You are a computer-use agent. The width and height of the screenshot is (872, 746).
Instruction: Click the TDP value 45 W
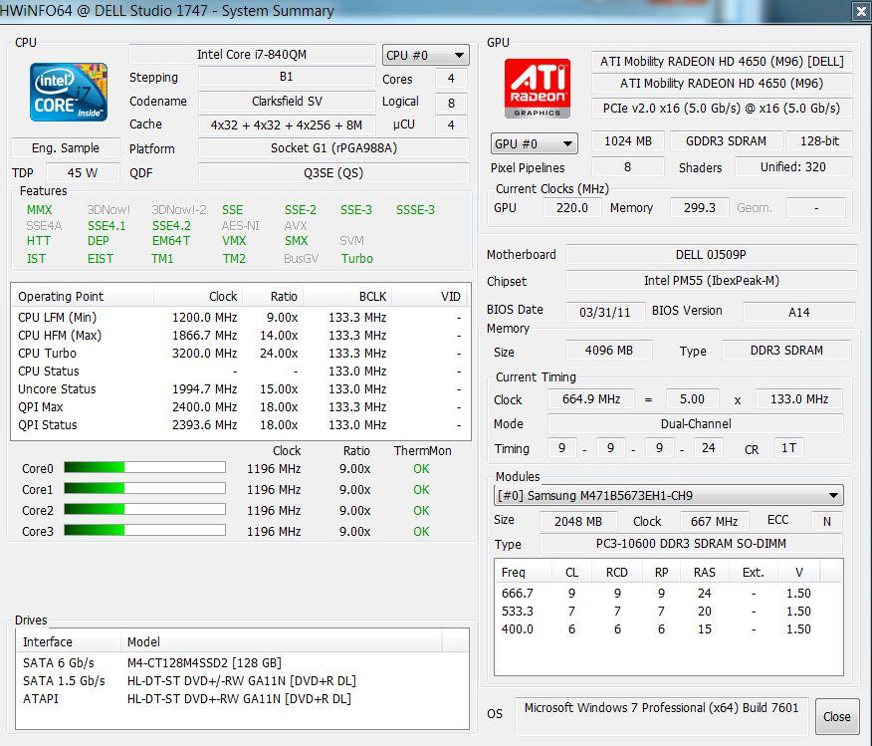(83, 172)
